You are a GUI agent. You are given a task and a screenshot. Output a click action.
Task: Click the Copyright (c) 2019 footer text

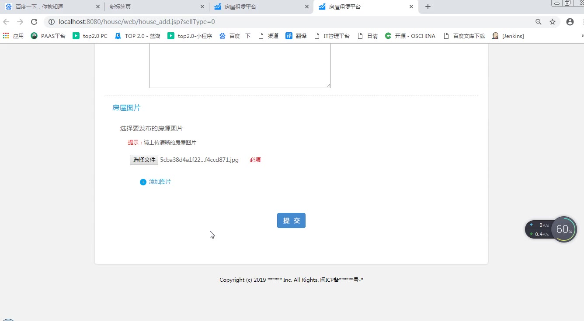291,280
